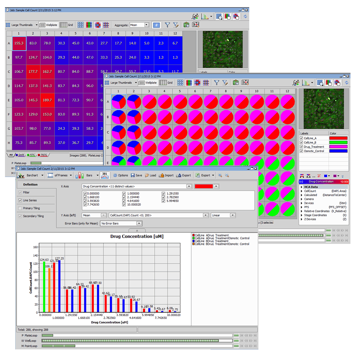Toggle the Line Series checkbox
The image size is (354, 354).
tap(20, 200)
